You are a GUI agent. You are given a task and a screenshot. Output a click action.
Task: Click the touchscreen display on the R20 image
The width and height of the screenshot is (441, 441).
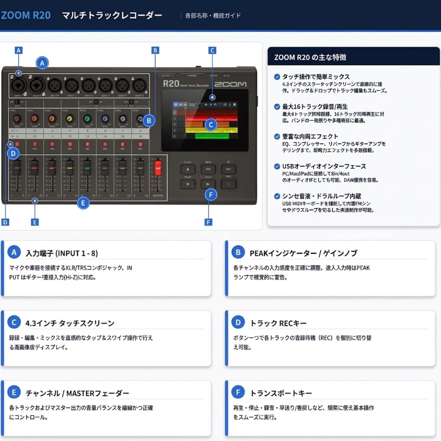[x=205, y=120]
